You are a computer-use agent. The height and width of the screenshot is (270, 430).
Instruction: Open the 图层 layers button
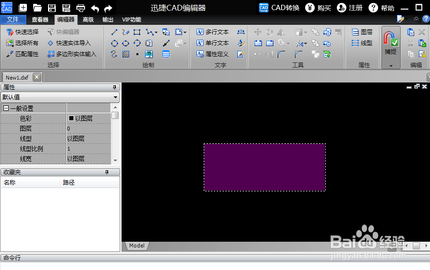tap(362, 32)
